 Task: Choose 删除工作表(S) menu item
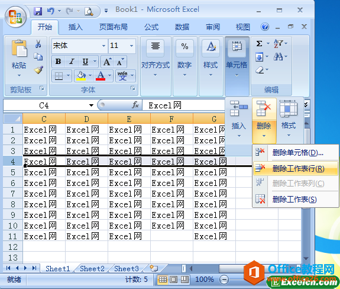295,199
